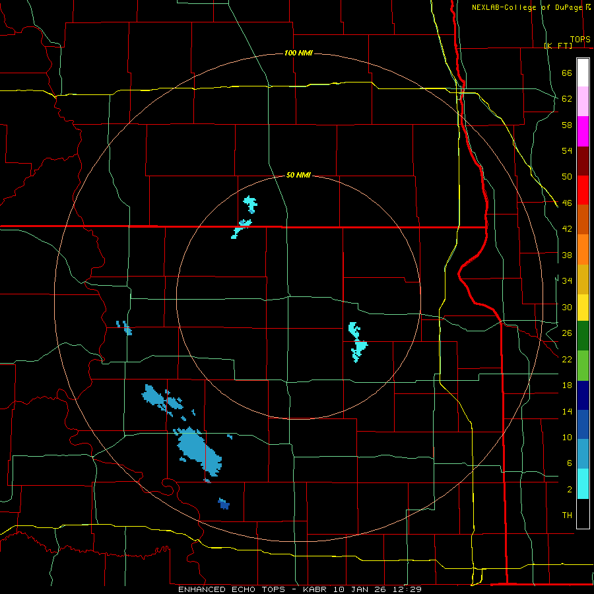594x594 pixels.
Task: Click the topmost cyan echo north of center
Action: (250, 205)
